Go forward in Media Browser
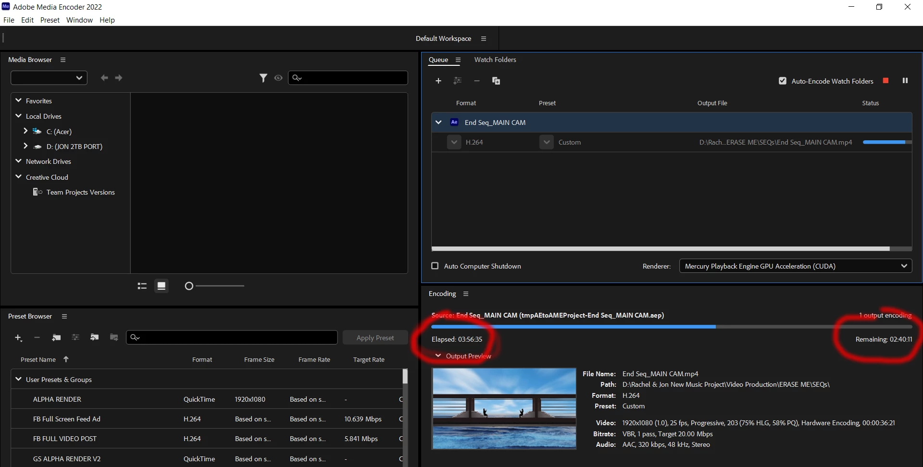The width and height of the screenshot is (923, 467). click(119, 78)
